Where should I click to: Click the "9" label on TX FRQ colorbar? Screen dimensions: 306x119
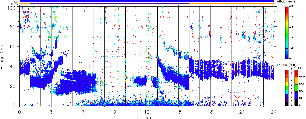[291, 105]
